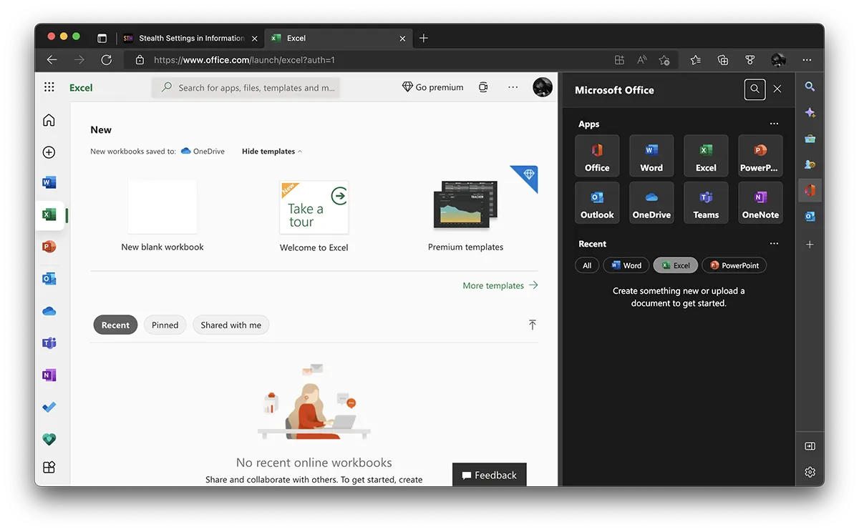The image size is (859, 532).
Task: Open the account profile picture in Excel header
Action: tap(543, 87)
